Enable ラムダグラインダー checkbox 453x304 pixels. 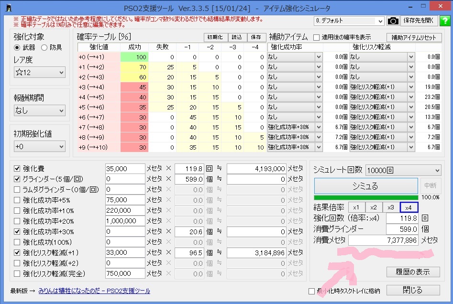click(x=17, y=189)
